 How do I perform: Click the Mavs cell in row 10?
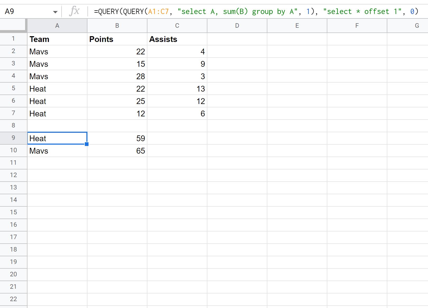(x=57, y=151)
